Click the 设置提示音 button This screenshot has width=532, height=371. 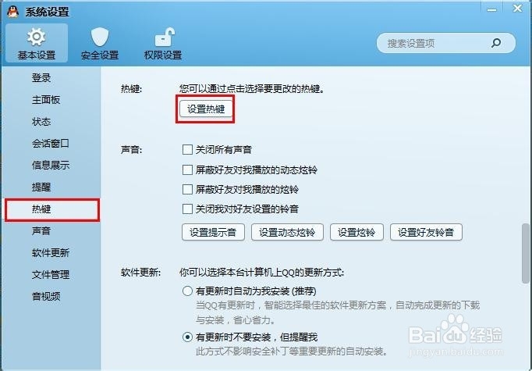213,233
